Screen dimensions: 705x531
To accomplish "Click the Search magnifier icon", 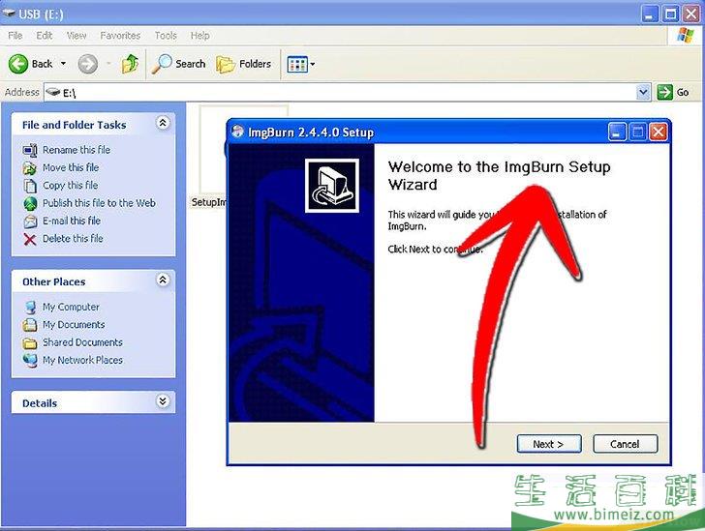I will (x=162, y=64).
